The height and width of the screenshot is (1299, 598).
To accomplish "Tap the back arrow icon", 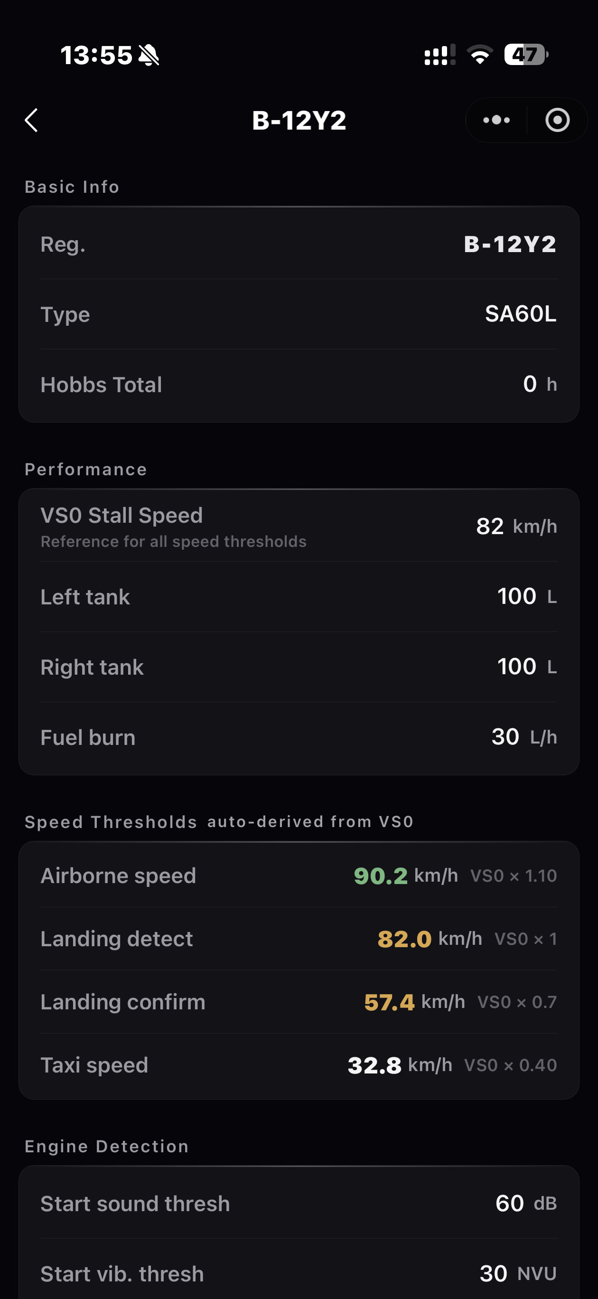I will click(x=31, y=120).
